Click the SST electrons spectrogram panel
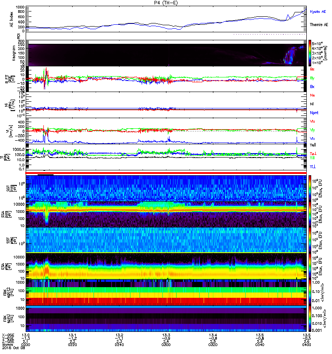This screenshot has width=332, height=354. click(x=166, y=240)
